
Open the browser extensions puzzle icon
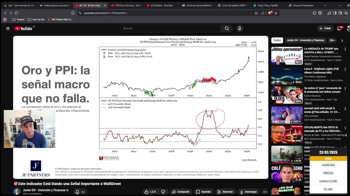[314, 13]
